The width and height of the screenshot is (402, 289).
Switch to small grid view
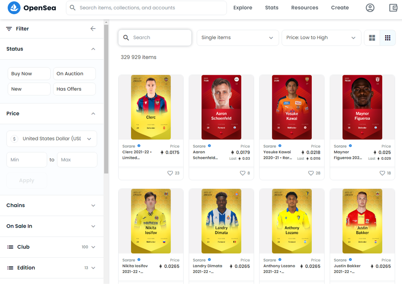pyautogui.click(x=388, y=38)
